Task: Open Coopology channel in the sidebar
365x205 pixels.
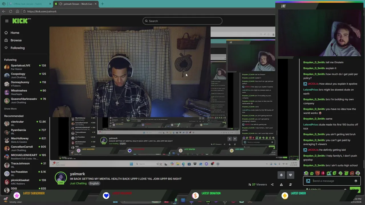Action: click(x=25, y=75)
